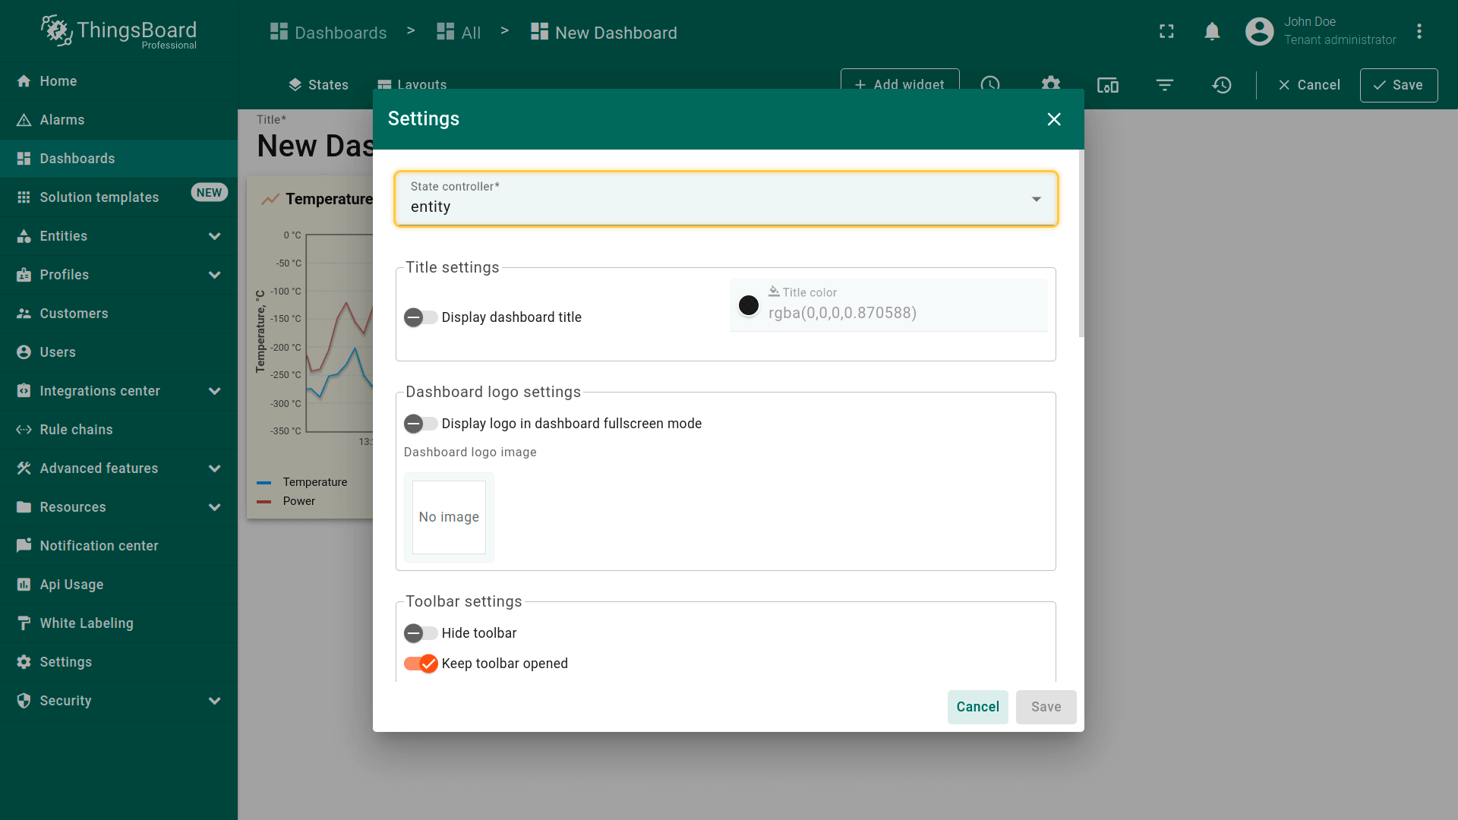Viewport: 1458px width, 820px height.
Task: Click the user avatar icon
Action: [x=1259, y=32]
